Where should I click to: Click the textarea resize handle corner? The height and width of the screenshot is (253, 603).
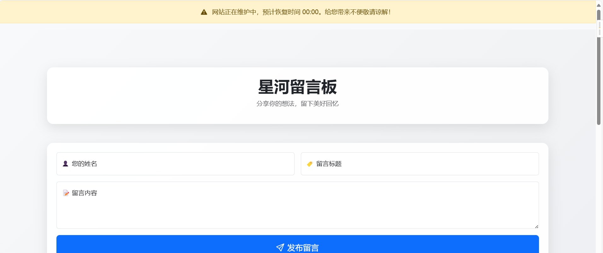click(x=536, y=226)
